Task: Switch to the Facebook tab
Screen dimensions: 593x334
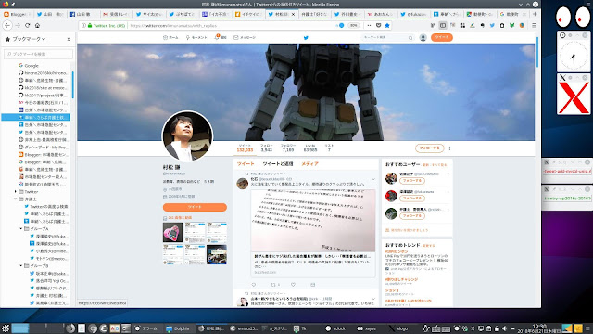Action: pyautogui.click(x=84, y=14)
